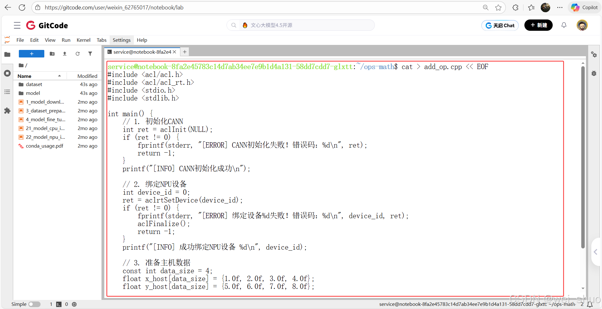Open the View menu
The image size is (602, 309).
coord(50,40)
